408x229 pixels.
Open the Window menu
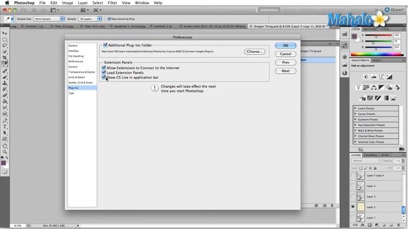pos(142,3)
